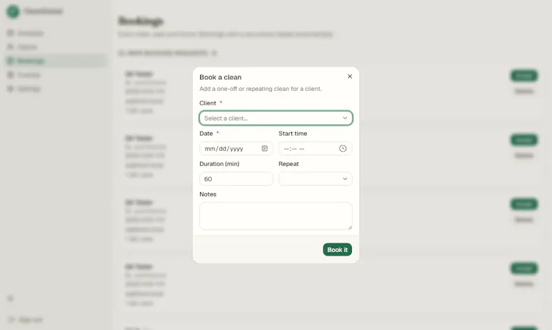Image resolution: width=552 pixels, height=330 pixels.
Task: Open the clock icon in Start time field
Action: click(342, 149)
